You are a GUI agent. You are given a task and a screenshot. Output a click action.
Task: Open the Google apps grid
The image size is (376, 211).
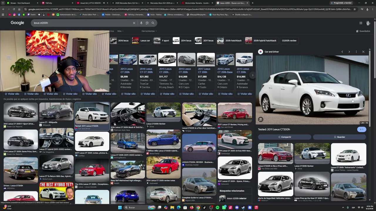[361, 23]
